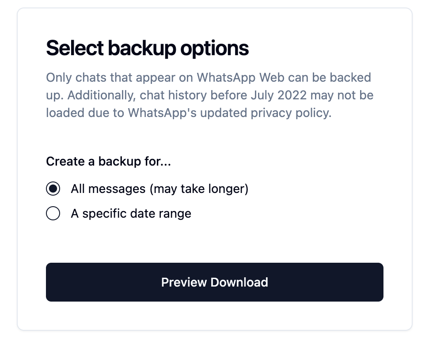Click the "A specific date range" label text
The image size is (425, 340).
pyautogui.click(x=131, y=213)
